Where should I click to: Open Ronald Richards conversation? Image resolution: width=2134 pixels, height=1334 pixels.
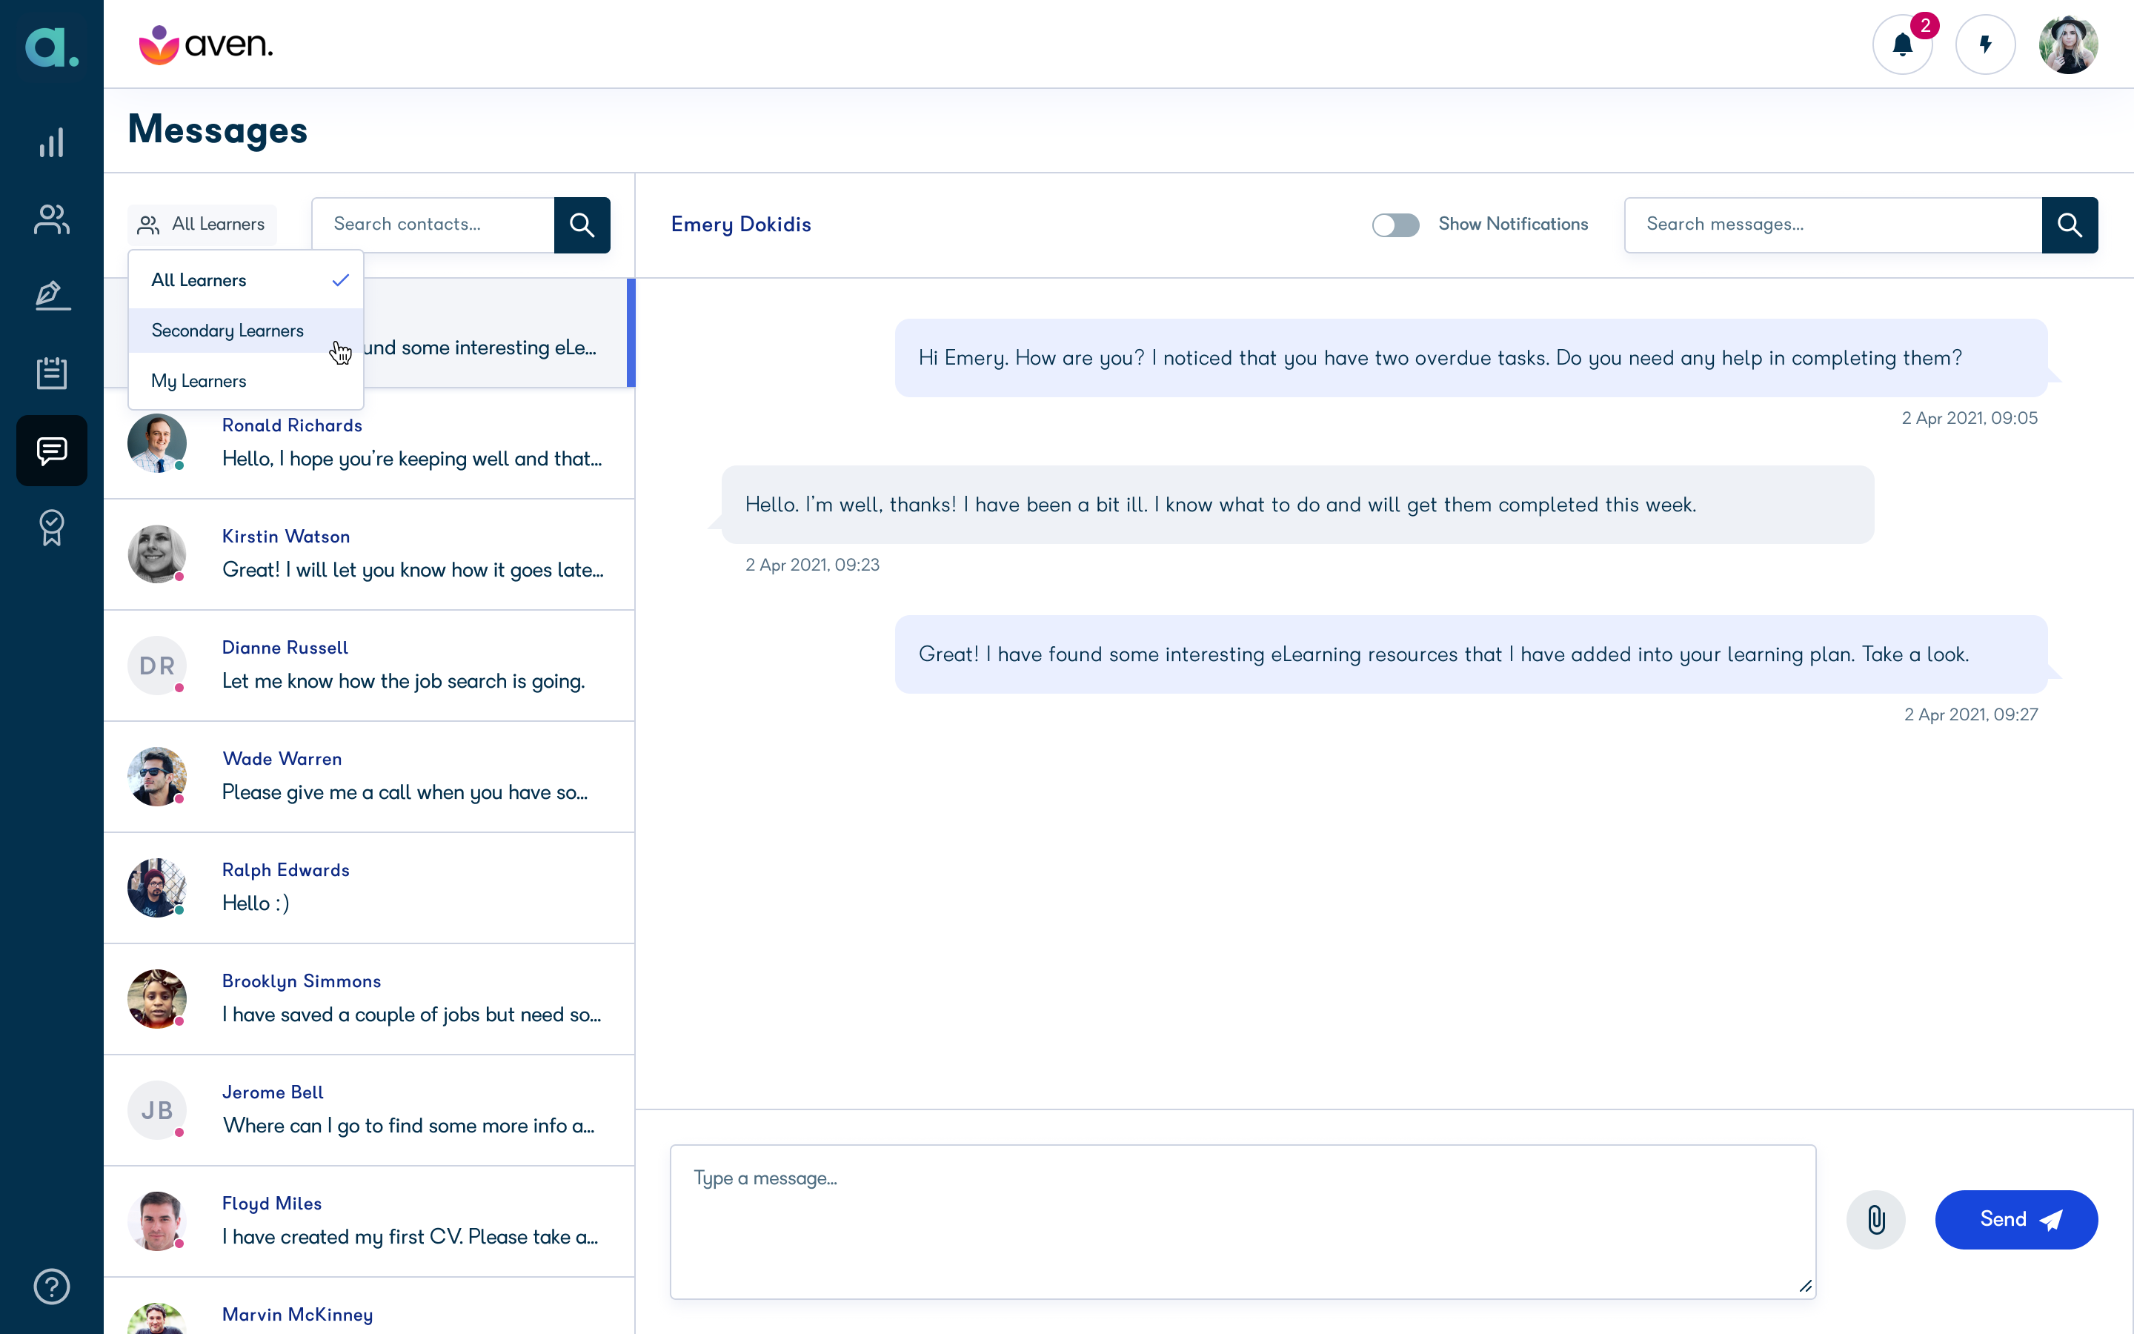click(370, 444)
